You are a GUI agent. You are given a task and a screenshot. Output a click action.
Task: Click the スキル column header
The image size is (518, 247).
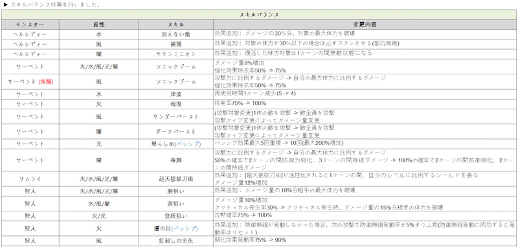pyautogui.click(x=175, y=25)
